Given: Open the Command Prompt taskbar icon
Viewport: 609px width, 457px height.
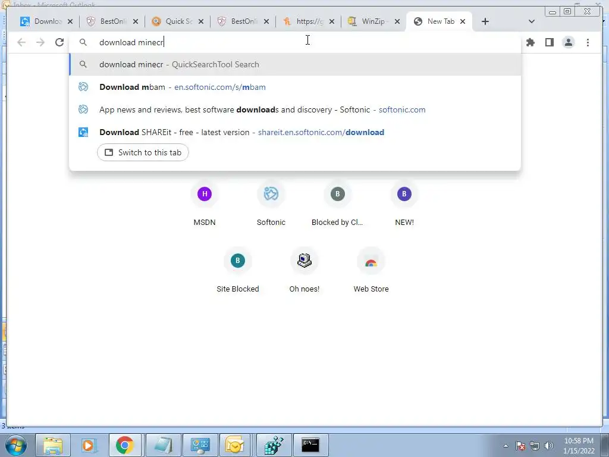Looking at the screenshot, I should pos(310,445).
